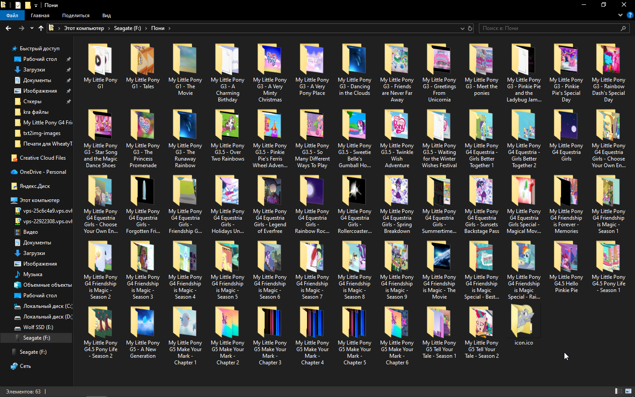Select G3 - A Very Minty Christmas folder

pos(270,73)
